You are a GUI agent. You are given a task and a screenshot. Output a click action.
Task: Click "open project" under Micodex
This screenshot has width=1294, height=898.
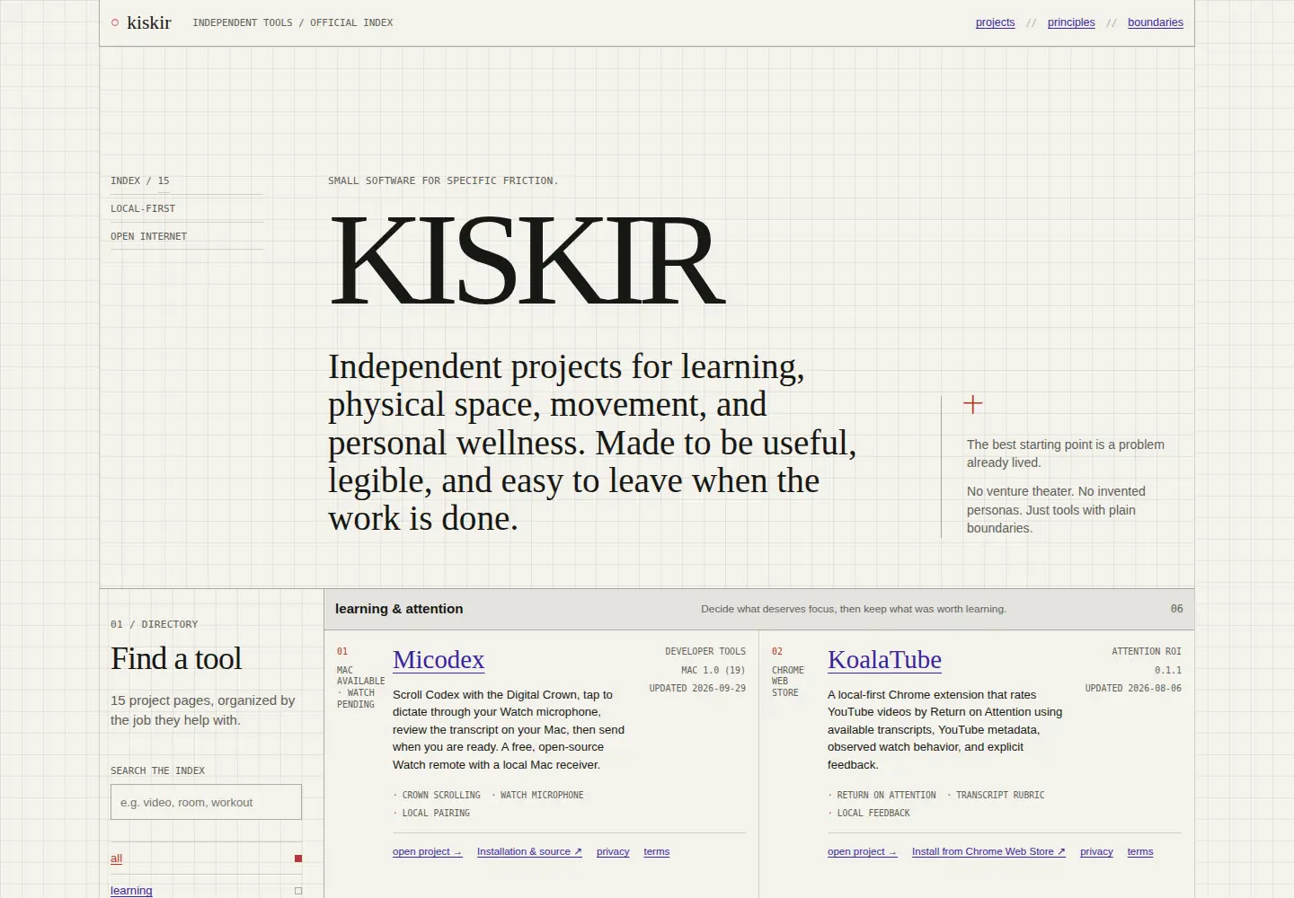pos(427,851)
